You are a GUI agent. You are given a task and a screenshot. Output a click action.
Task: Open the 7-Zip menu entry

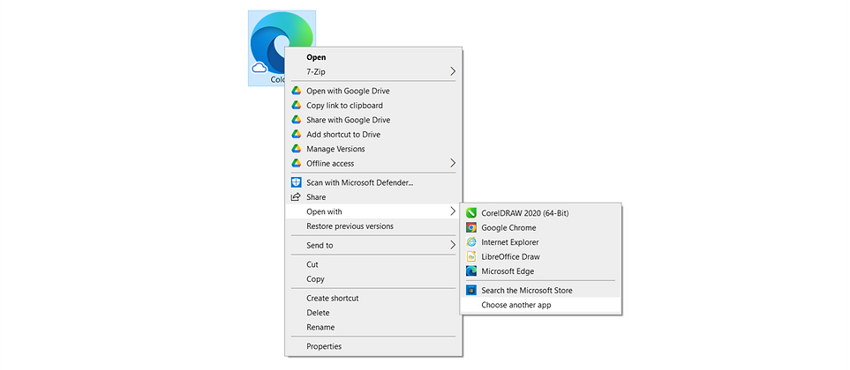(x=373, y=71)
